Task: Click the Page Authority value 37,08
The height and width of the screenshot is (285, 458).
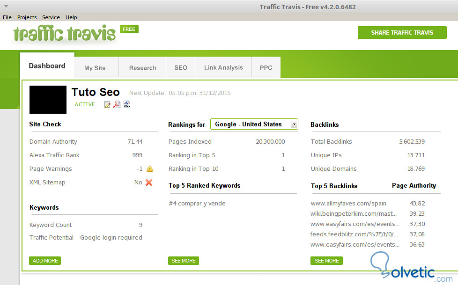Action: click(x=417, y=234)
